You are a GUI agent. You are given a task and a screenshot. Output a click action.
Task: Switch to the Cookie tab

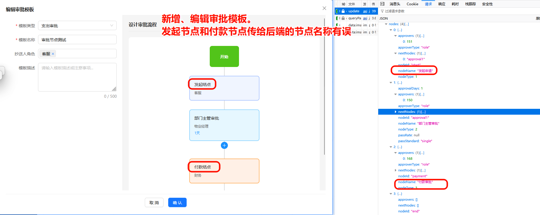[412, 4]
